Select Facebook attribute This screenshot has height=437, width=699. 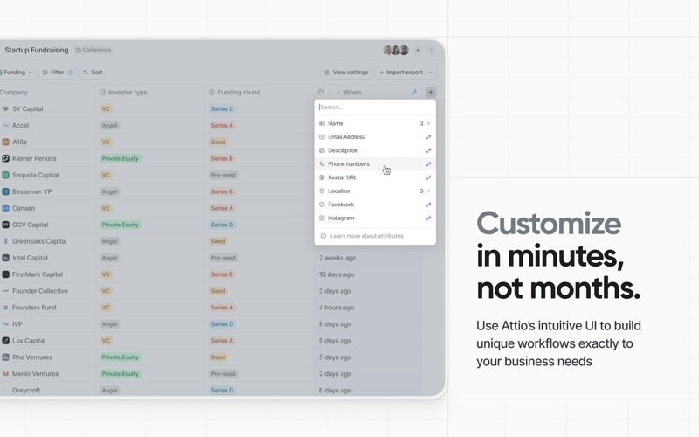(x=375, y=205)
